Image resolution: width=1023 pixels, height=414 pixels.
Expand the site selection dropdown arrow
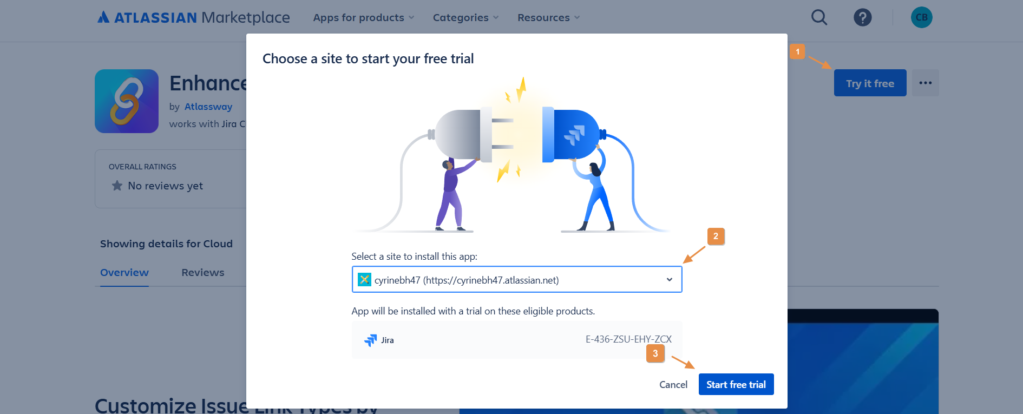[669, 280]
